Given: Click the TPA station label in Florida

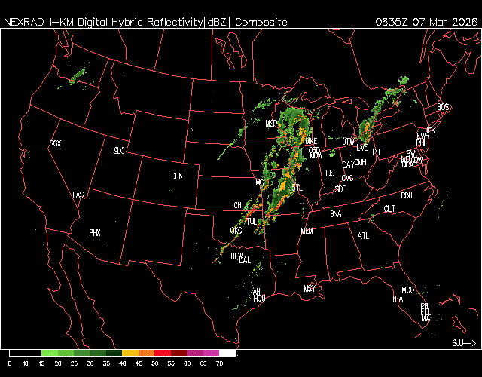Looking at the screenshot, I should point(397,299).
